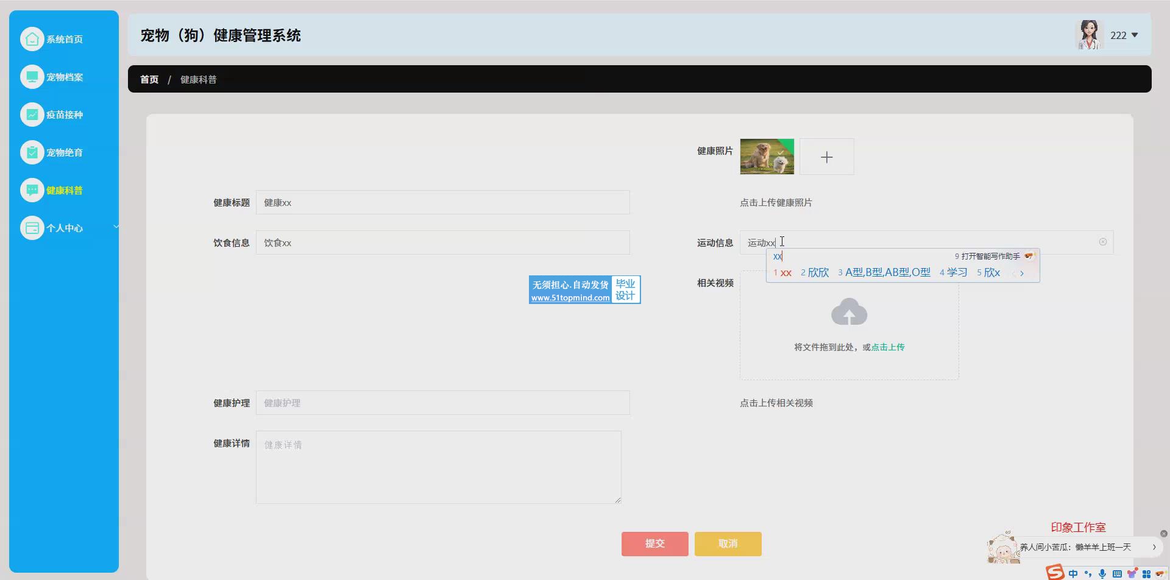1170x580 pixels.
Task: Click the 点击上传 video upload link
Action: [888, 347]
